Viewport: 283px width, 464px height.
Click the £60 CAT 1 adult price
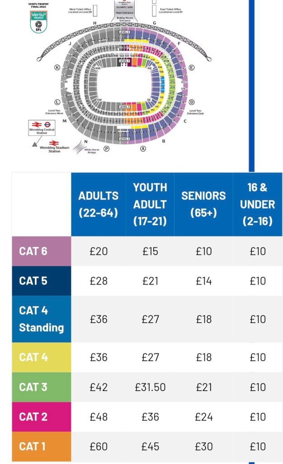pyautogui.click(x=99, y=446)
